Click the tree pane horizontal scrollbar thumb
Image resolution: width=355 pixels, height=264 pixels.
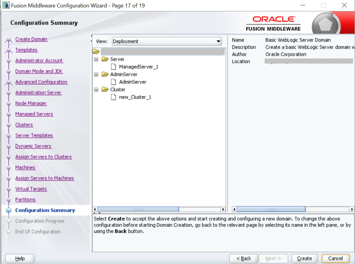138,209
